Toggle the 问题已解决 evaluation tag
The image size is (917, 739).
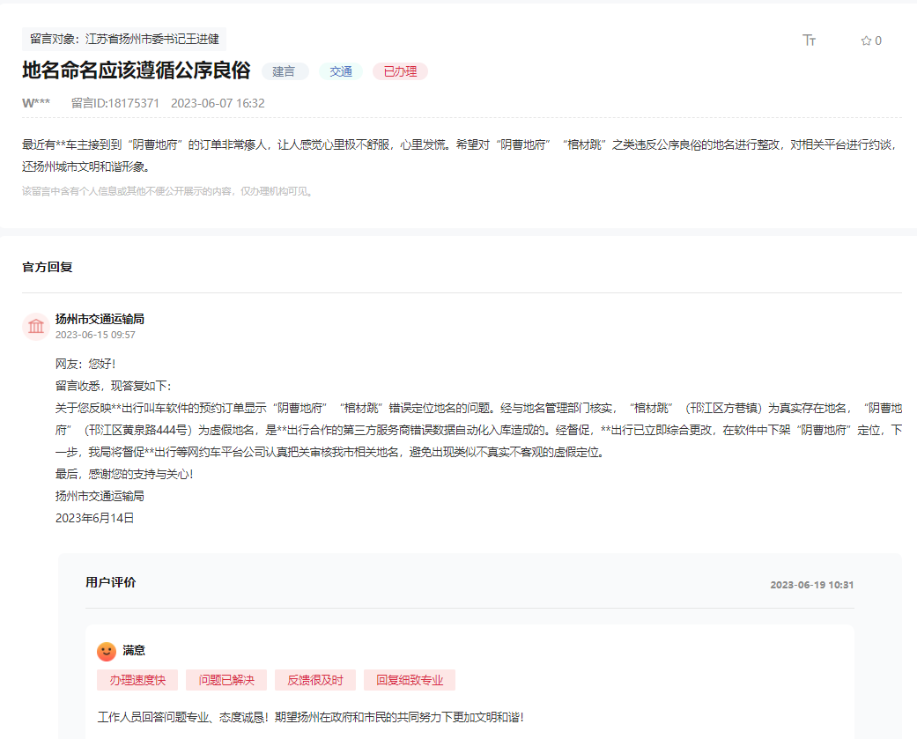(231, 680)
